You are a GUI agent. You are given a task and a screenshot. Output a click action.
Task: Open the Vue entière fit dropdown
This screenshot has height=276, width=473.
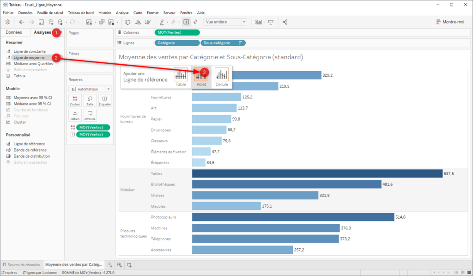(225, 22)
